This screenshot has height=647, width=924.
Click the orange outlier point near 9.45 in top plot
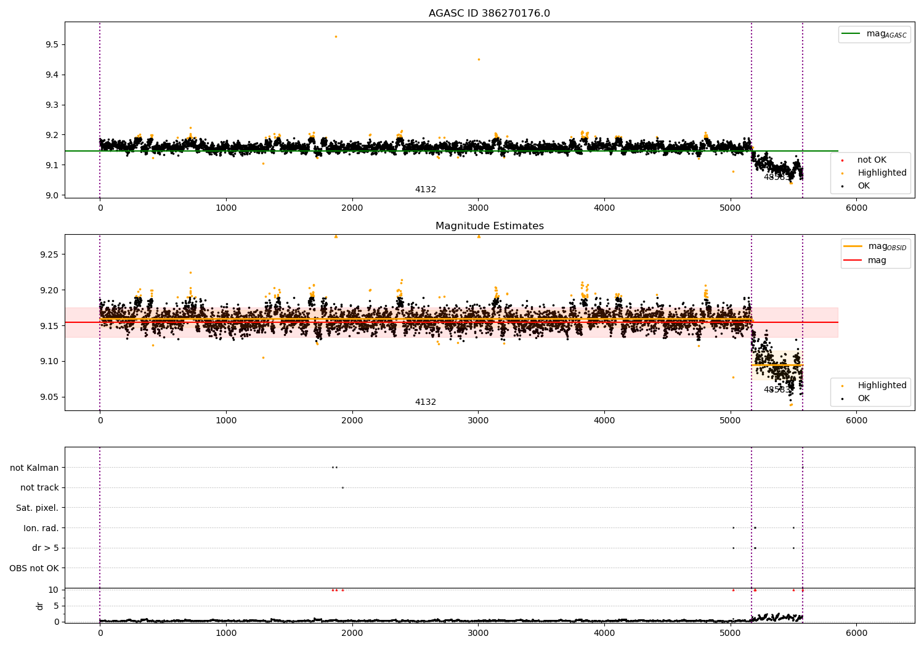tap(479, 59)
